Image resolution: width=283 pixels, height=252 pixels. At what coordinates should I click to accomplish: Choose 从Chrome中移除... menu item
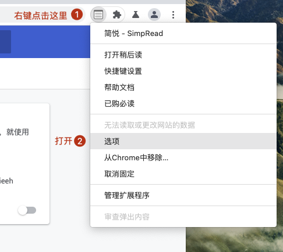[x=183, y=157]
